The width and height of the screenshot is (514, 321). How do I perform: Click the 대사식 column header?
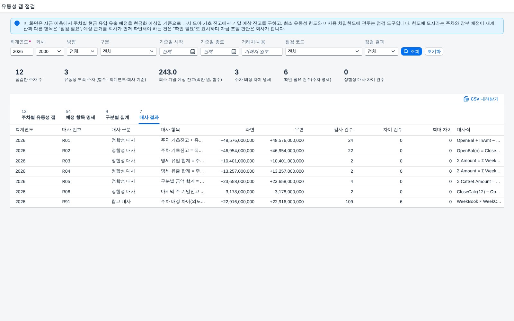[x=464, y=130]
